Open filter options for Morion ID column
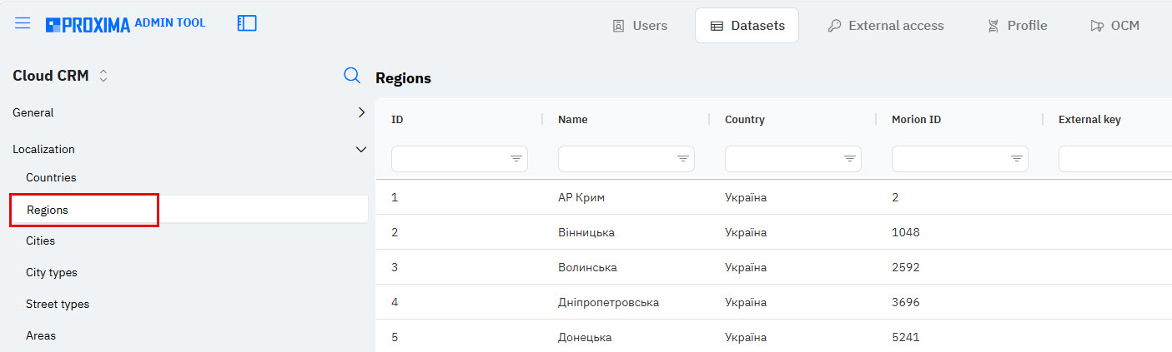 [1017, 159]
